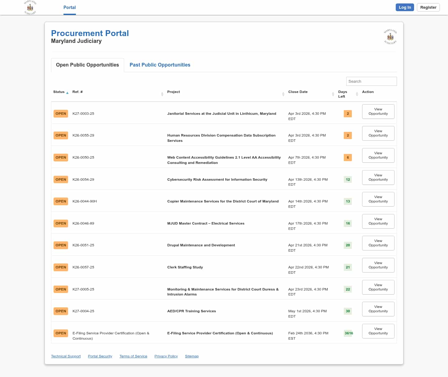Select the Open Public Opportunities tab

87,65
